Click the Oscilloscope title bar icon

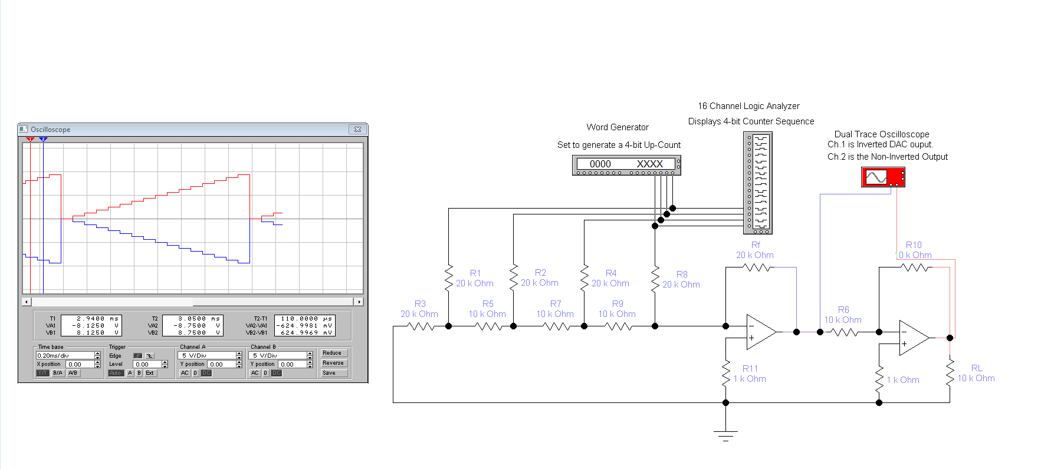[24, 129]
